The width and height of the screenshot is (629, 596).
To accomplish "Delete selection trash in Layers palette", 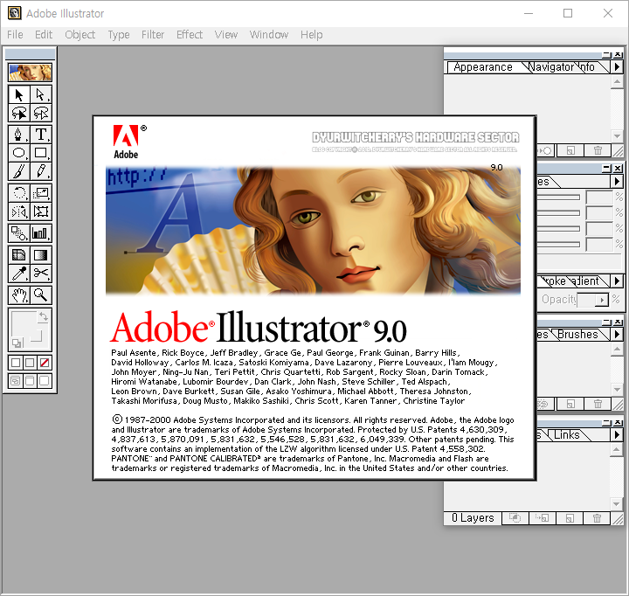I will click(x=597, y=518).
